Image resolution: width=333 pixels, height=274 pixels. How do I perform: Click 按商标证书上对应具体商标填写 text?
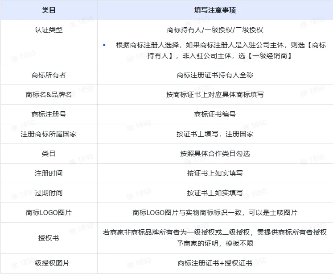(x=215, y=94)
